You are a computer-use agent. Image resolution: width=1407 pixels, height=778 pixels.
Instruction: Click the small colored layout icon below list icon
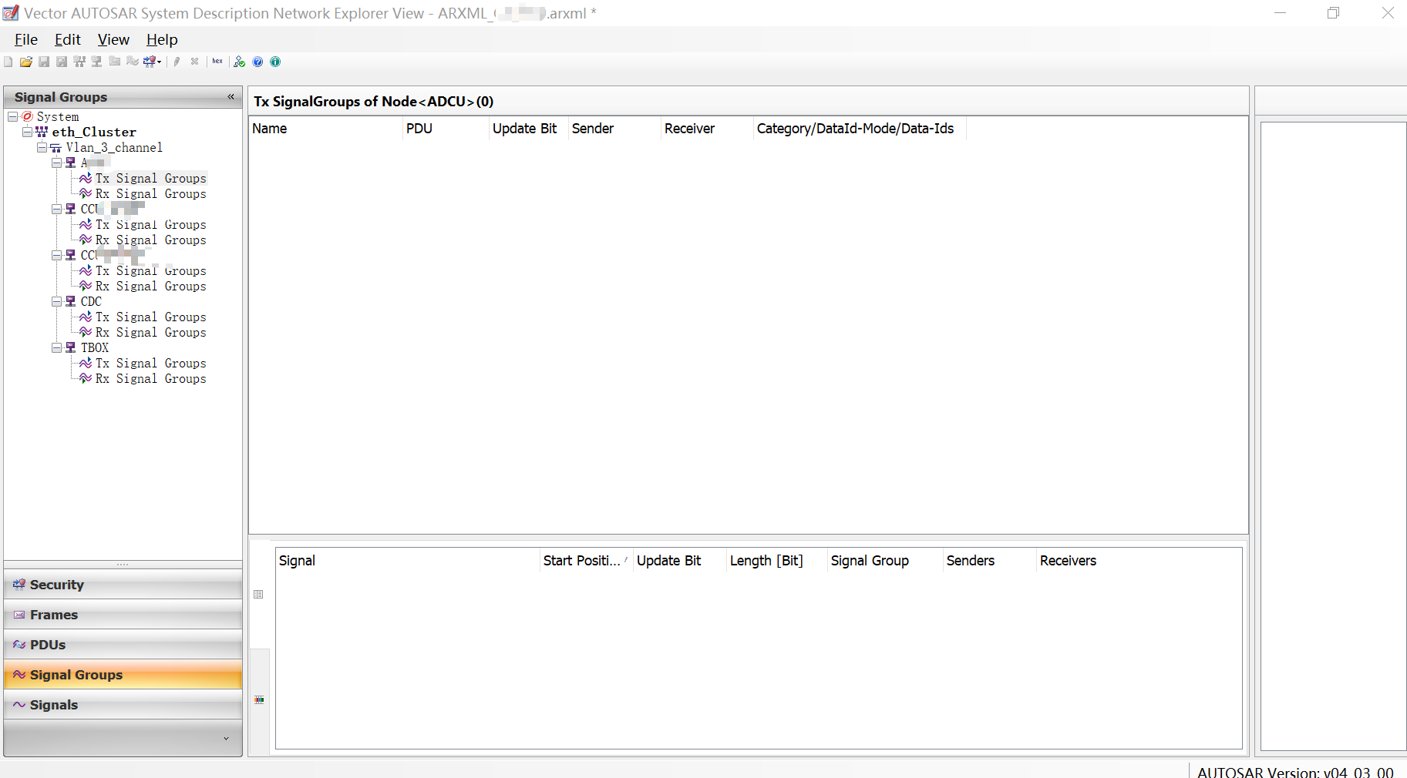pos(259,699)
